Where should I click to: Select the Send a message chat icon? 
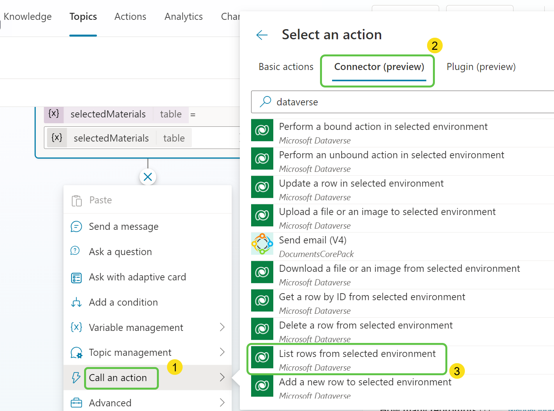[76, 226]
